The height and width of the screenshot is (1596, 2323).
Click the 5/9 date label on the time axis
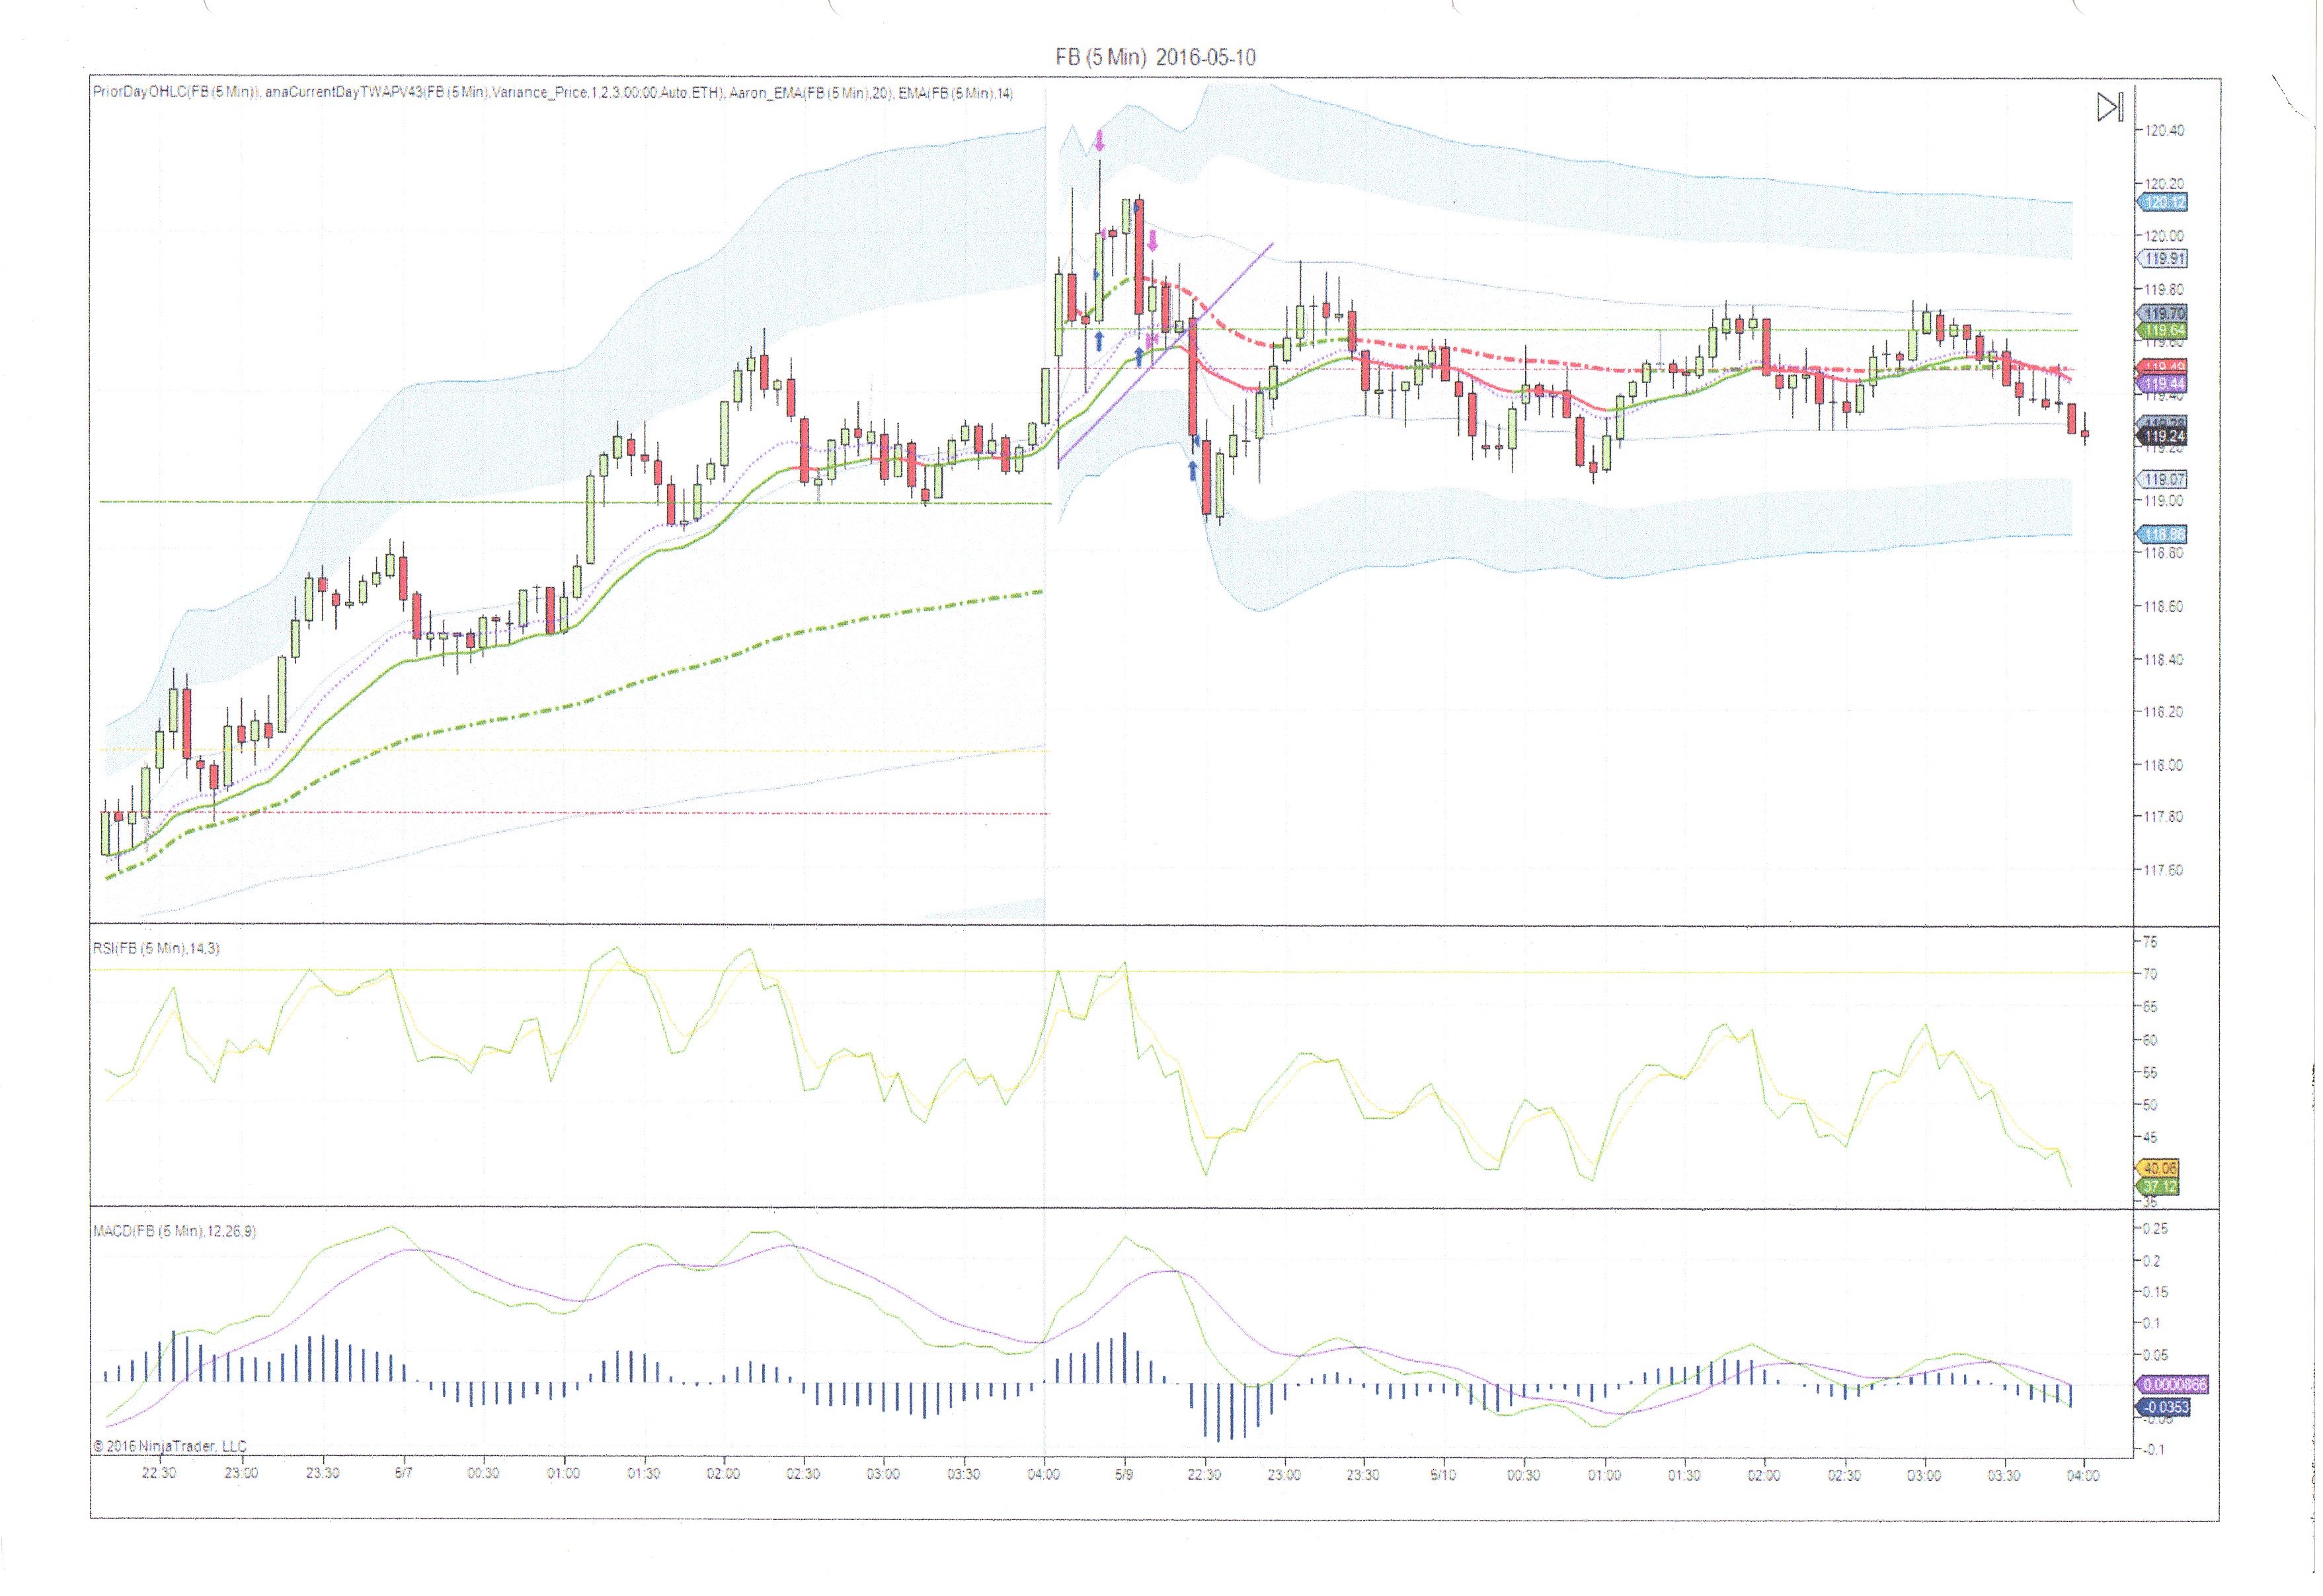1124,1474
